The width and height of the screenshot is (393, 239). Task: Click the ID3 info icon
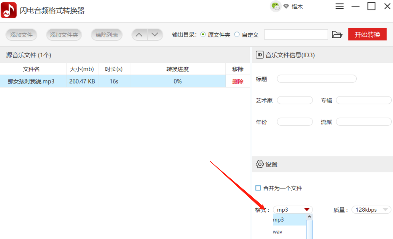[x=260, y=55]
